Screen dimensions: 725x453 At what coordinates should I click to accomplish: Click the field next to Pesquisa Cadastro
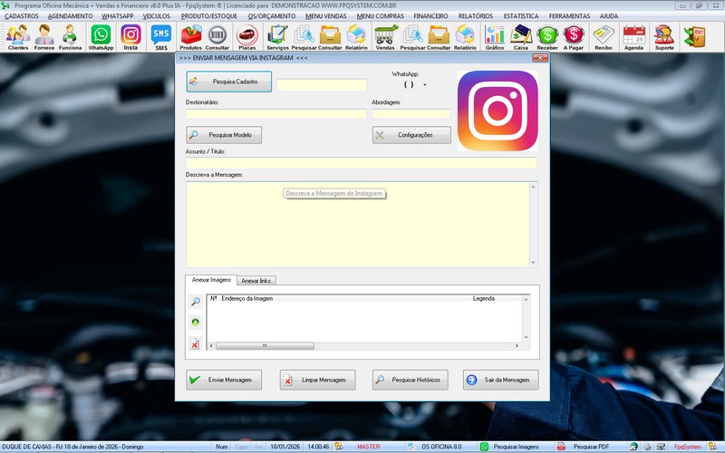(x=322, y=85)
